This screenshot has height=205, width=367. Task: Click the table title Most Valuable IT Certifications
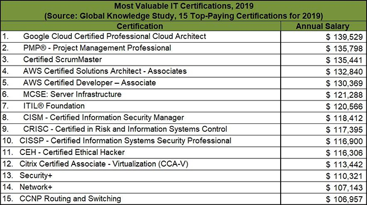coord(184,6)
